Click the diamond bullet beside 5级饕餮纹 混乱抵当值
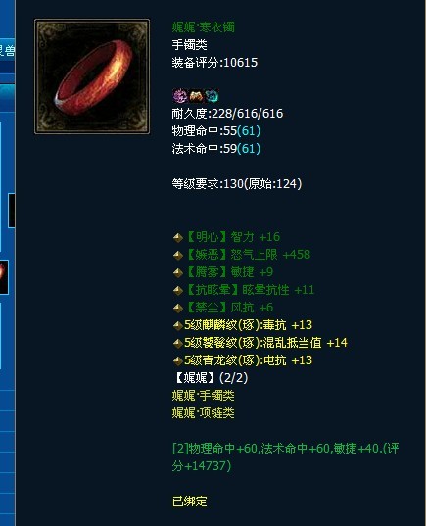Image resolution: width=426 pixels, height=526 pixels. (x=178, y=343)
